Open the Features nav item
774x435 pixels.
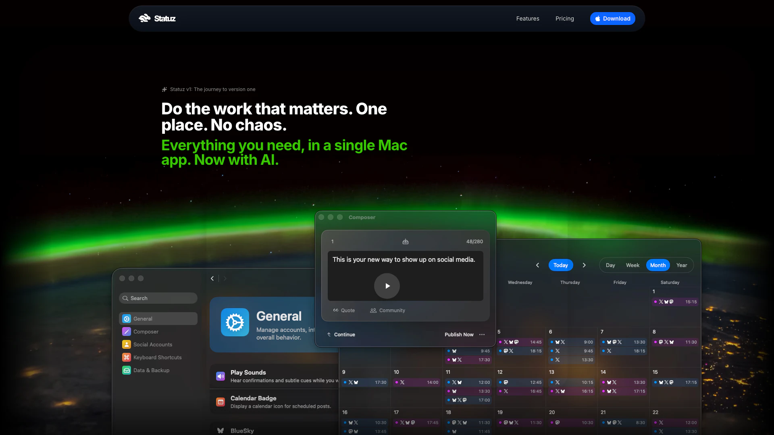coord(527,19)
